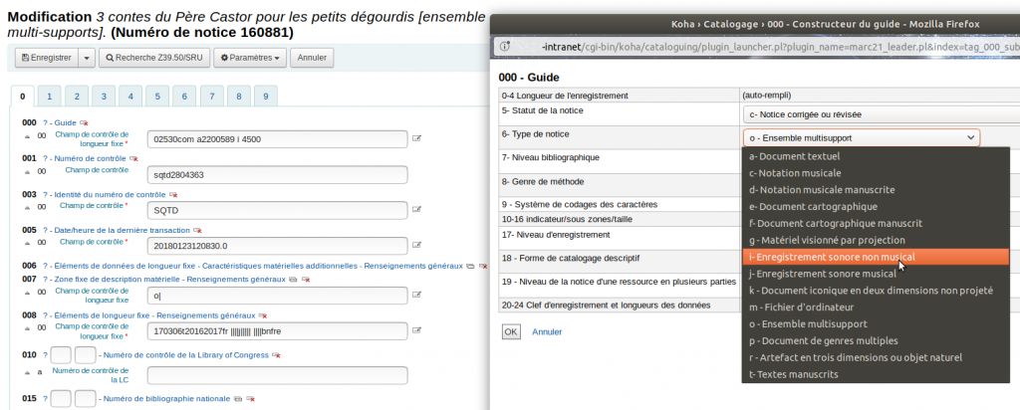Choose option j- Enregistrement sonore musical
The width and height of the screenshot is (1020, 410).
click(876, 274)
